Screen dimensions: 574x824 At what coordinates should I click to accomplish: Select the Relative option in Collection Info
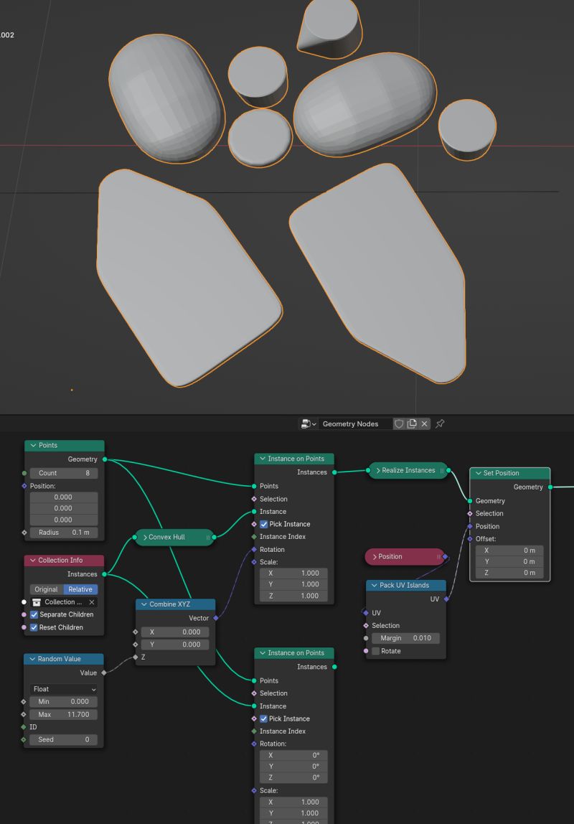click(80, 589)
